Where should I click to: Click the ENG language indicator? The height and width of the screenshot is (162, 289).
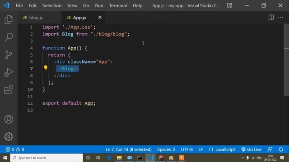[259, 158]
